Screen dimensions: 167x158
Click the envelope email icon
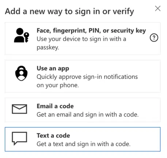click(x=19, y=109)
